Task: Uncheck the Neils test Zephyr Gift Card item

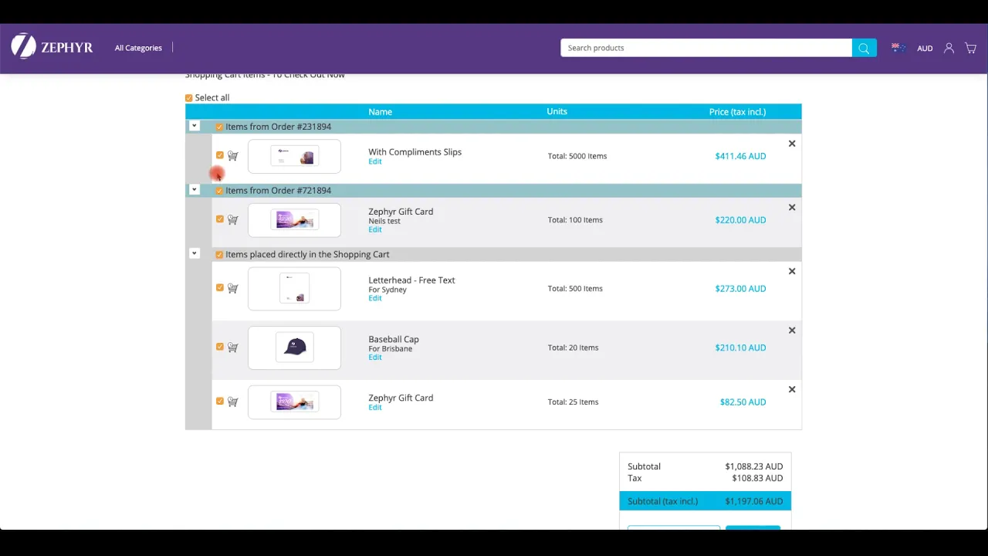Action: click(220, 219)
